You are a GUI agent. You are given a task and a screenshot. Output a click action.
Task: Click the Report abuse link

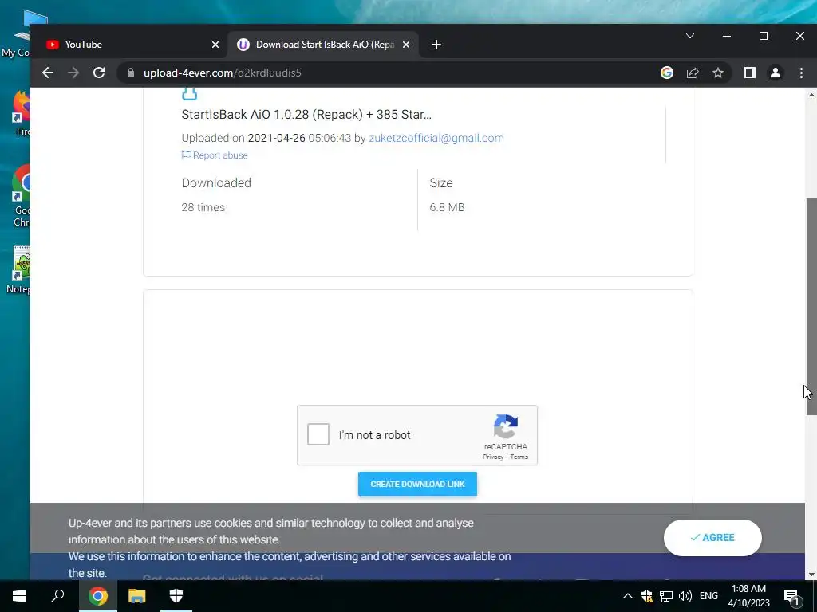[x=214, y=155]
